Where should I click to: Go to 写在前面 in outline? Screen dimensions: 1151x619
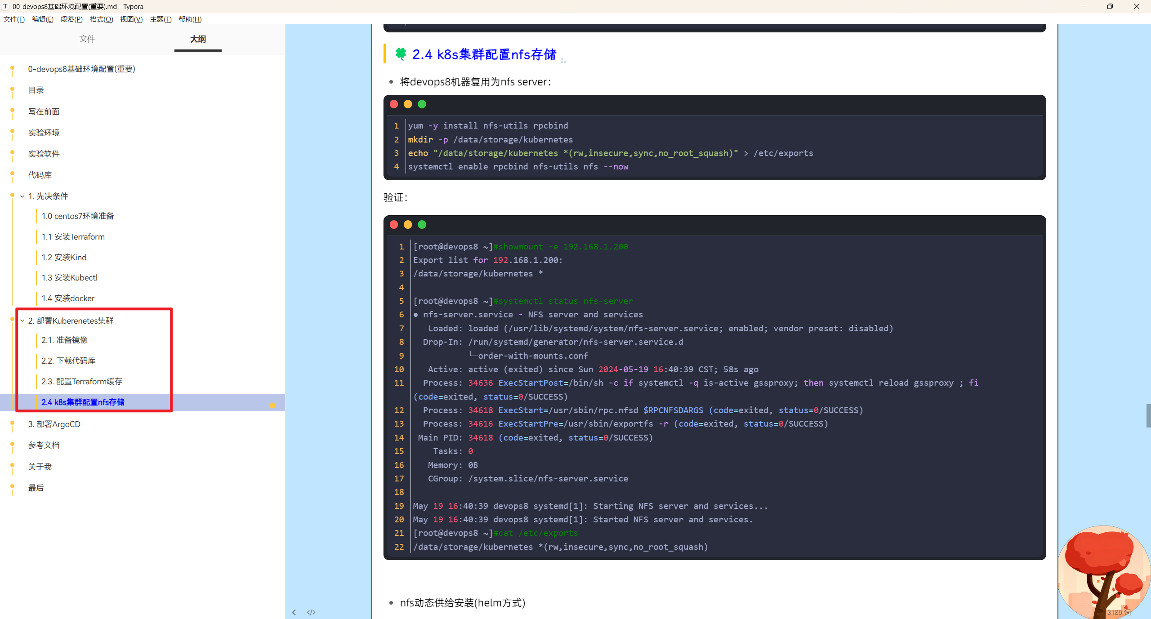pyautogui.click(x=44, y=111)
